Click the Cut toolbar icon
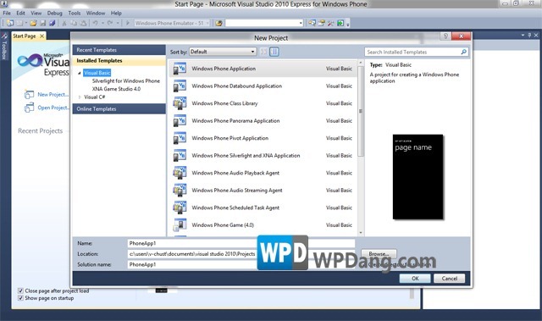542x321 pixels. (x=64, y=23)
